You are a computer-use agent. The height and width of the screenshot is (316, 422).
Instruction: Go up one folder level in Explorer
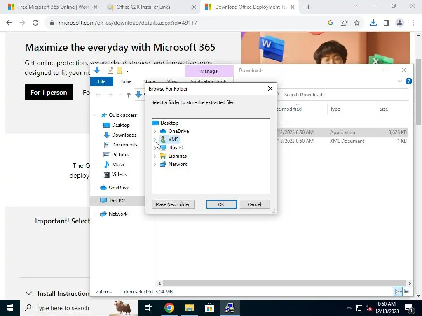pyautogui.click(x=129, y=95)
